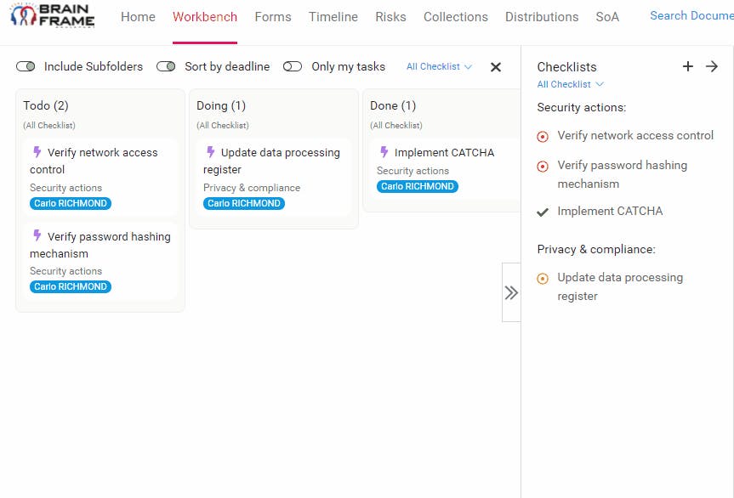Click the plus icon to add checklist
734x498 pixels.
tap(688, 66)
